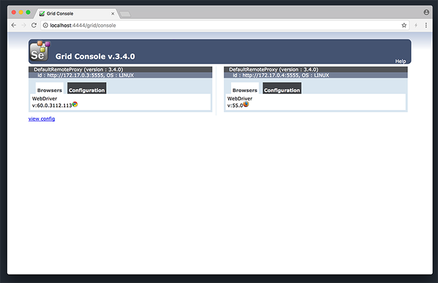Open Browsers tab for node 172.17.0.3
The height and width of the screenshot is (283, 438).
[x=50, y=88]
